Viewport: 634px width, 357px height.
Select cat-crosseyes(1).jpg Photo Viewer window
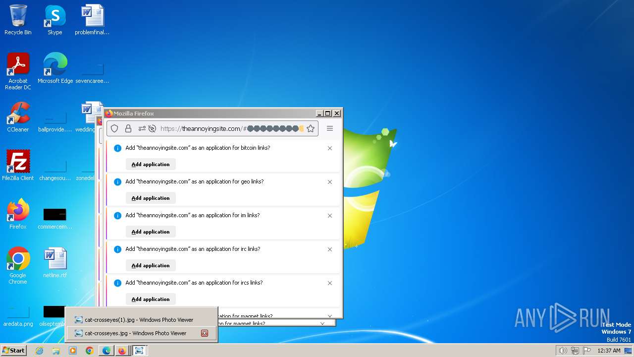(141, 320)
